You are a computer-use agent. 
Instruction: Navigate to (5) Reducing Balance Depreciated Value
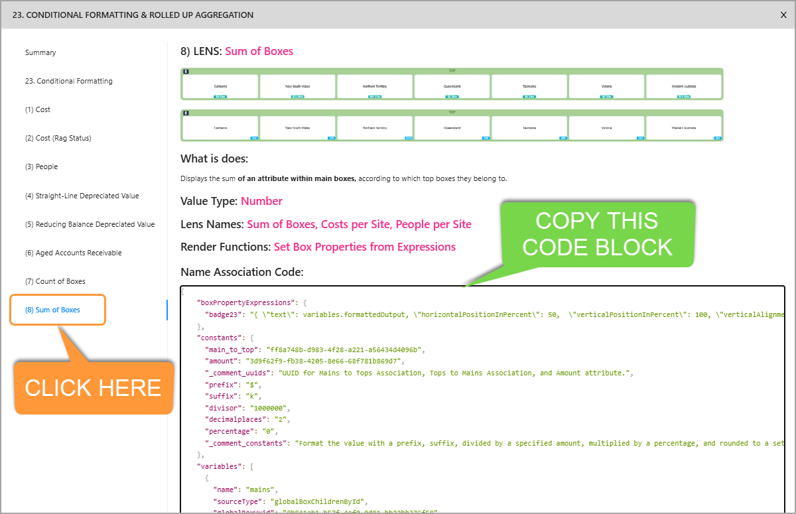tap(90, 224)
